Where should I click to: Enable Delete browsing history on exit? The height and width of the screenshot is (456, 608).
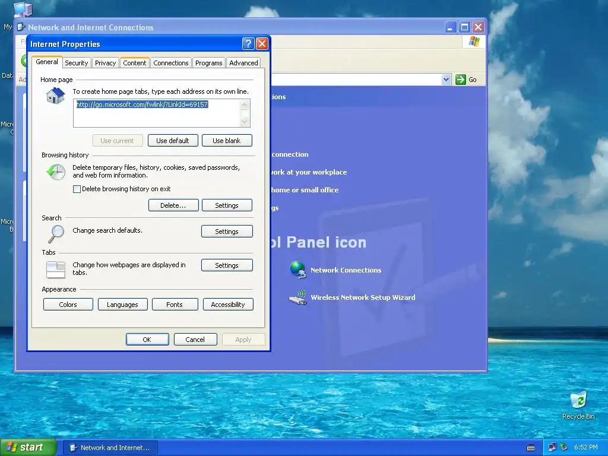pyautogui.click(x=77, y=189)
